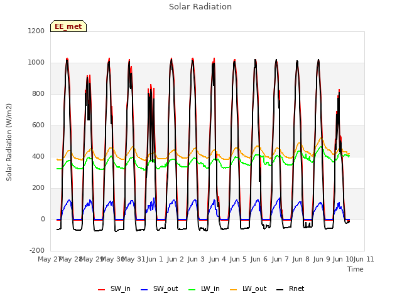Image resolution: width=402 pixels, height=301 pixels.
Task: Click the 400 y-axis tick label
Action: tap(38, 157)
